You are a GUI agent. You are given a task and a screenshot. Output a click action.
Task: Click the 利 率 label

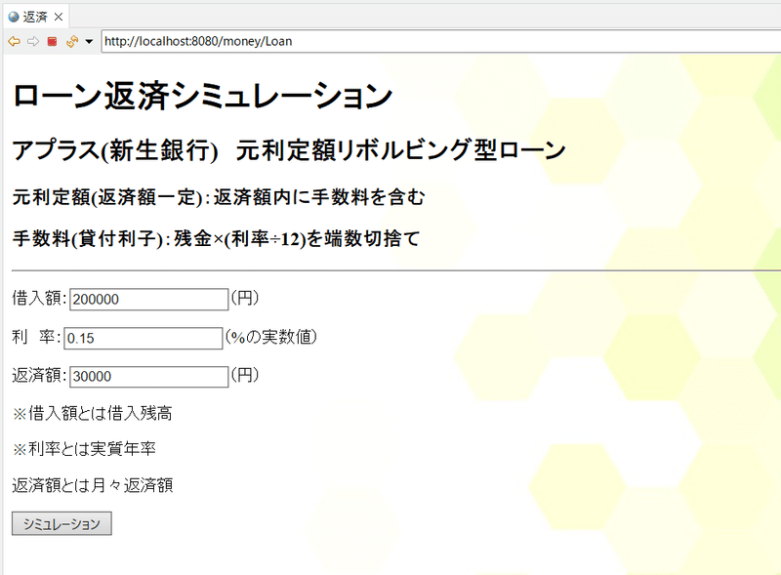(36, 337)
